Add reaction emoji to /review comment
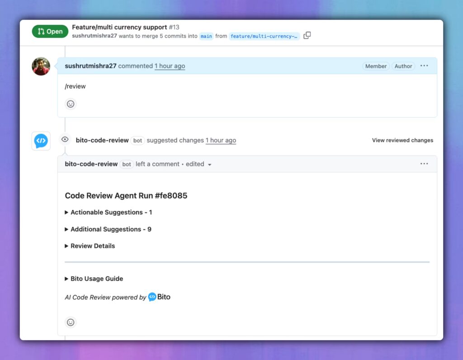This screenshot has width=463, height=360. click(71, 104)
